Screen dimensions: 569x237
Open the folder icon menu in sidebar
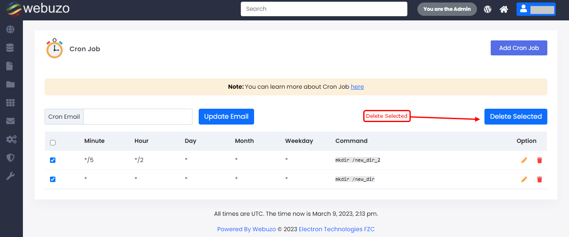point(10,85)
